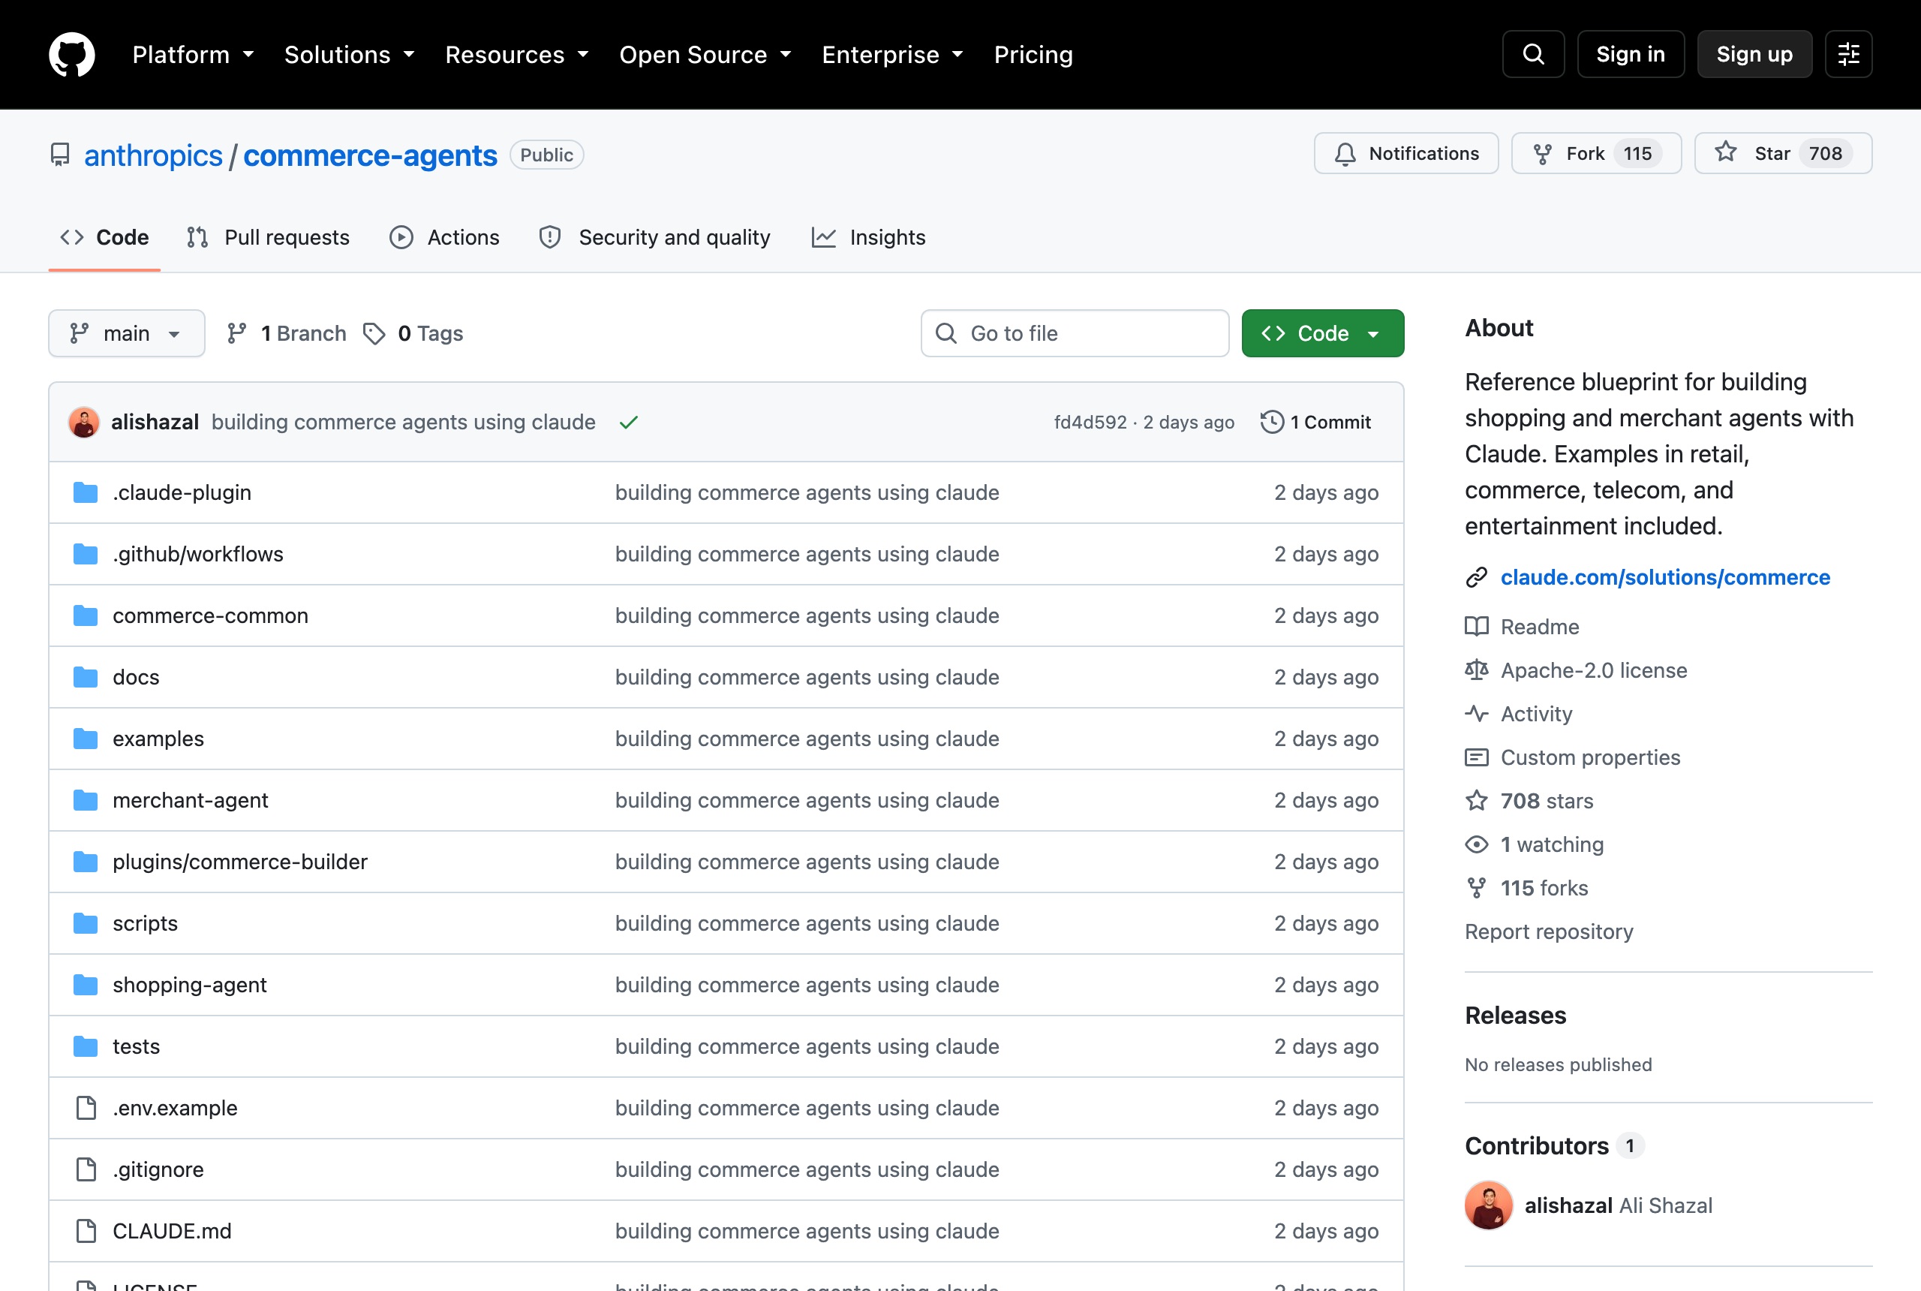Open the 1 Commit history
The height and width of the screenshot is (1291, 1921).
click(x=1315, y=423)
